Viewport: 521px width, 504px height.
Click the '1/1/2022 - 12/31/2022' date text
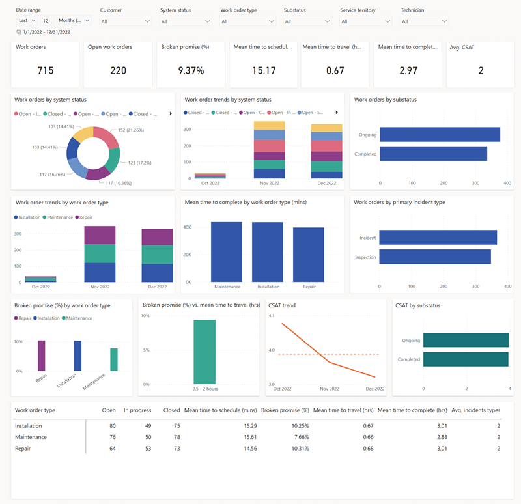coord(46,32)
